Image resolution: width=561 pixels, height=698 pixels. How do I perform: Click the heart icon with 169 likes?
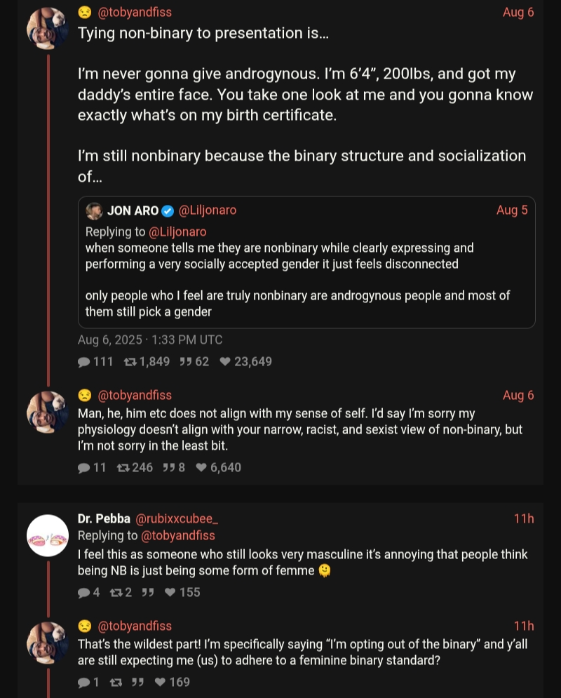coord(160,683)
